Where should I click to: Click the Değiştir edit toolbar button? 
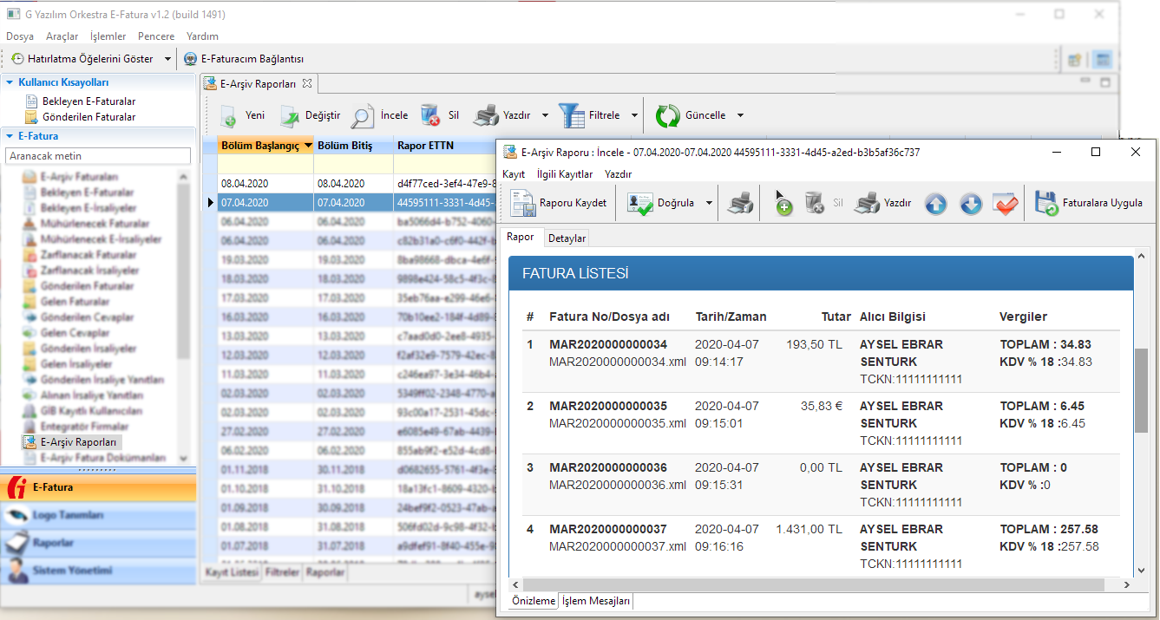[310, 115]
